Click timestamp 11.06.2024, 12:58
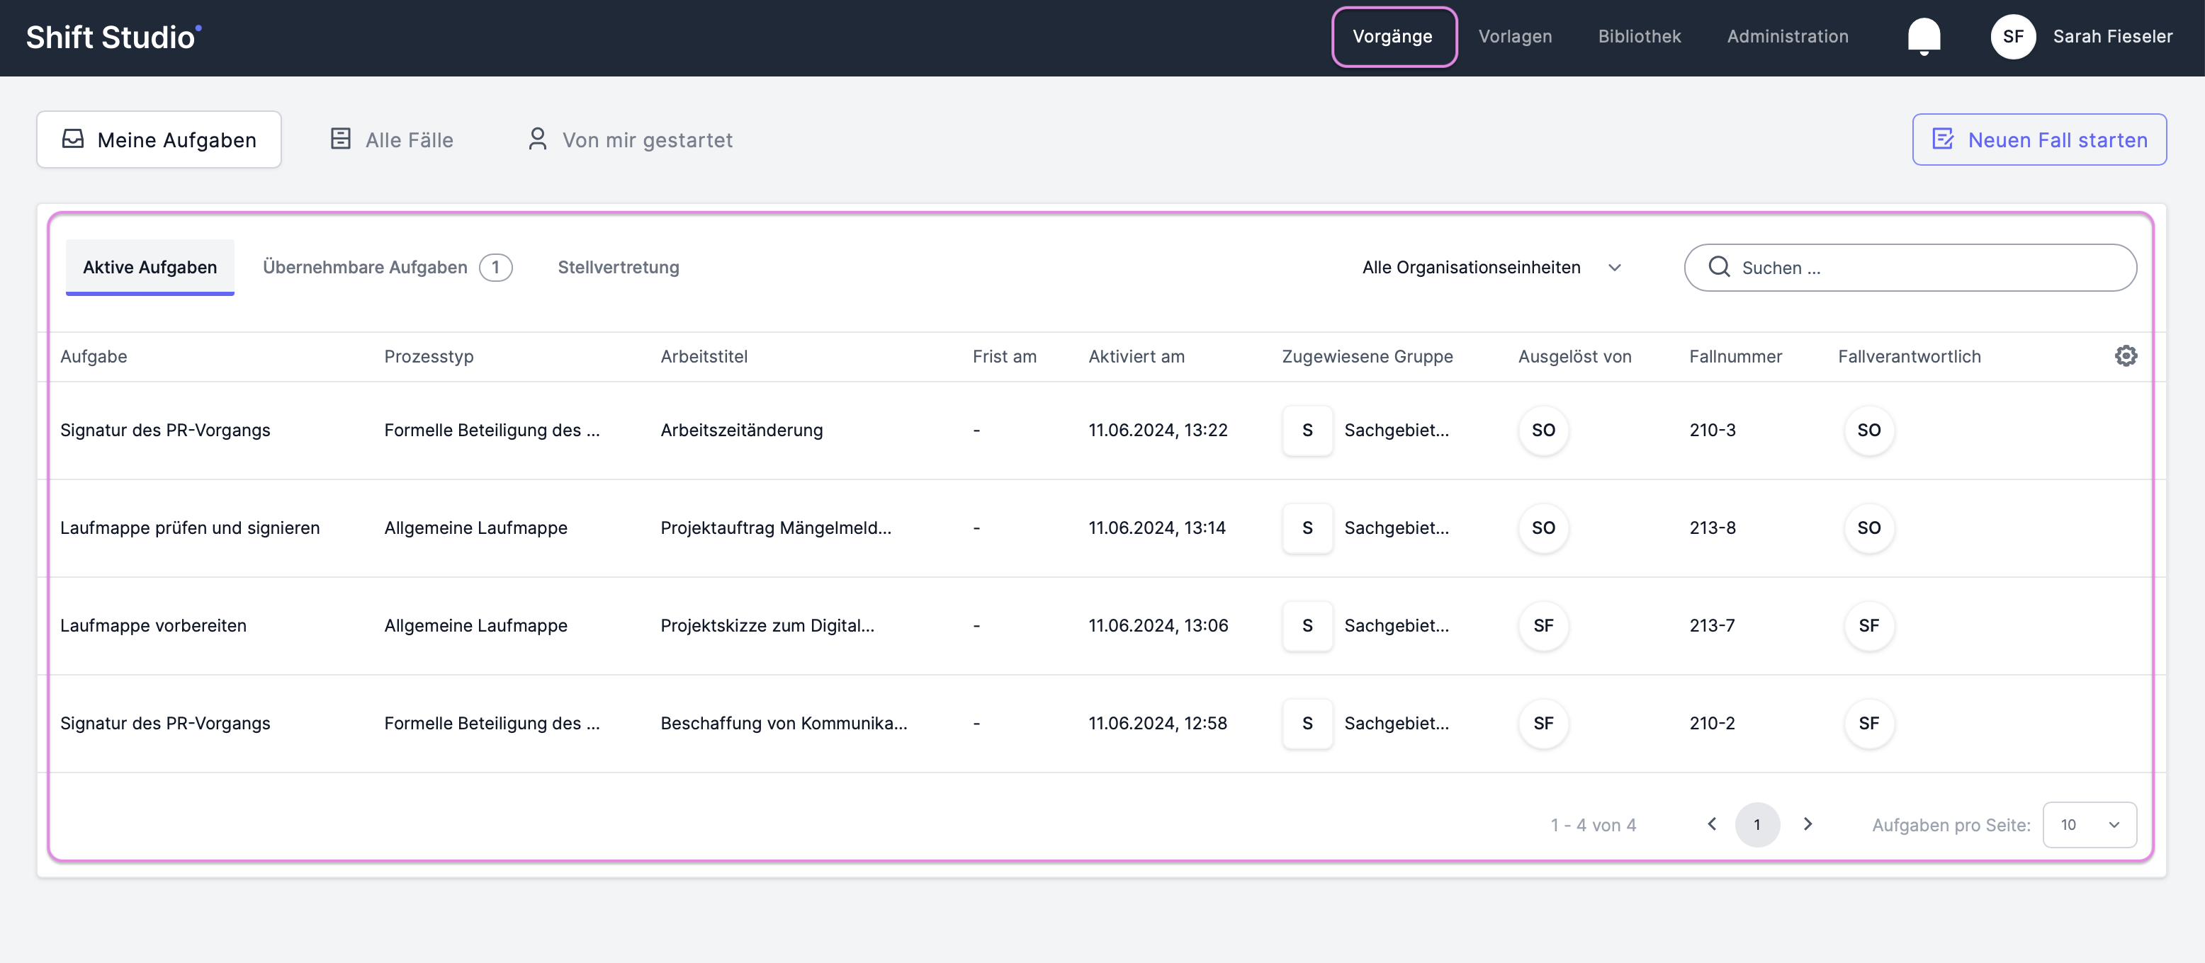 click(x=1157, y=724)
